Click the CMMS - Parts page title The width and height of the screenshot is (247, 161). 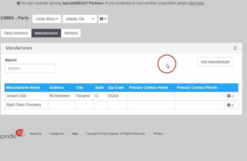click(x=15, y=18)
